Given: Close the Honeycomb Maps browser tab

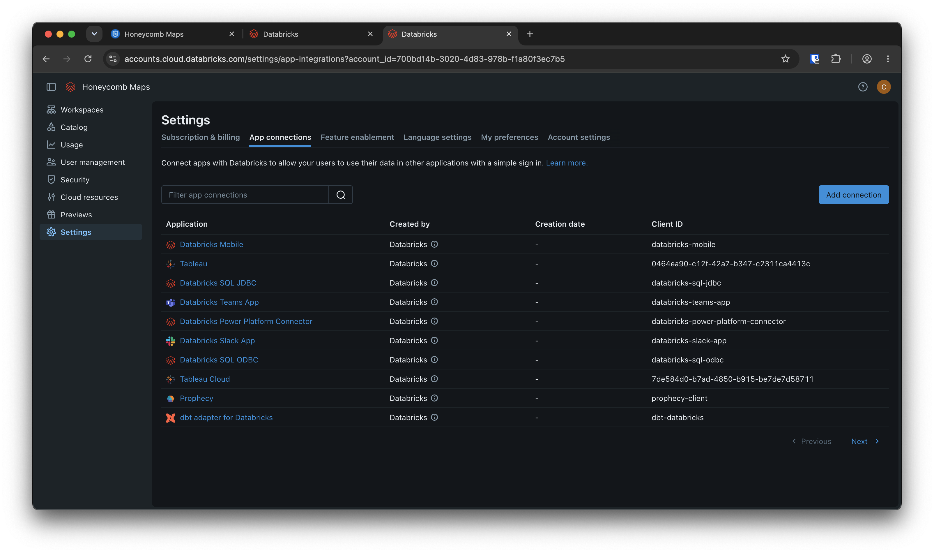Looking at the screenshot, I should pos(231,34).
